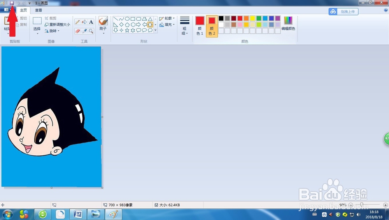Image resolution: width=389 pixels, height=220 pixels.
Task: Select the Four-point star shape
Action: click(x=121, y=30)
